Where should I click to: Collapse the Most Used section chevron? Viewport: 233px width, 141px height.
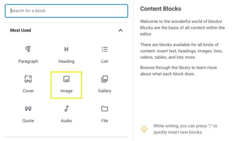tap(120, 30)
